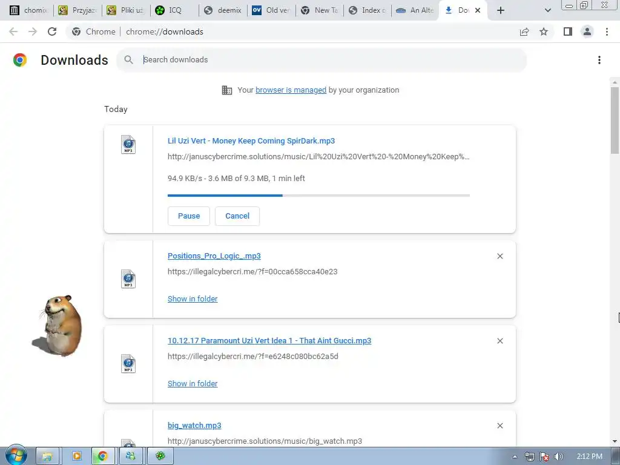Click the hamster desktop pet
This screenshot has height=465, width=620.
[59, 326]
